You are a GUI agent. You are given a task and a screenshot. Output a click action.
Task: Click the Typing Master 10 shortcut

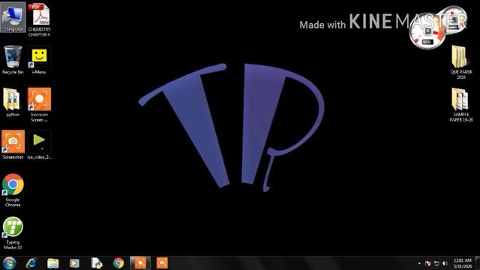pyautogui.click(x=13, y=233)
